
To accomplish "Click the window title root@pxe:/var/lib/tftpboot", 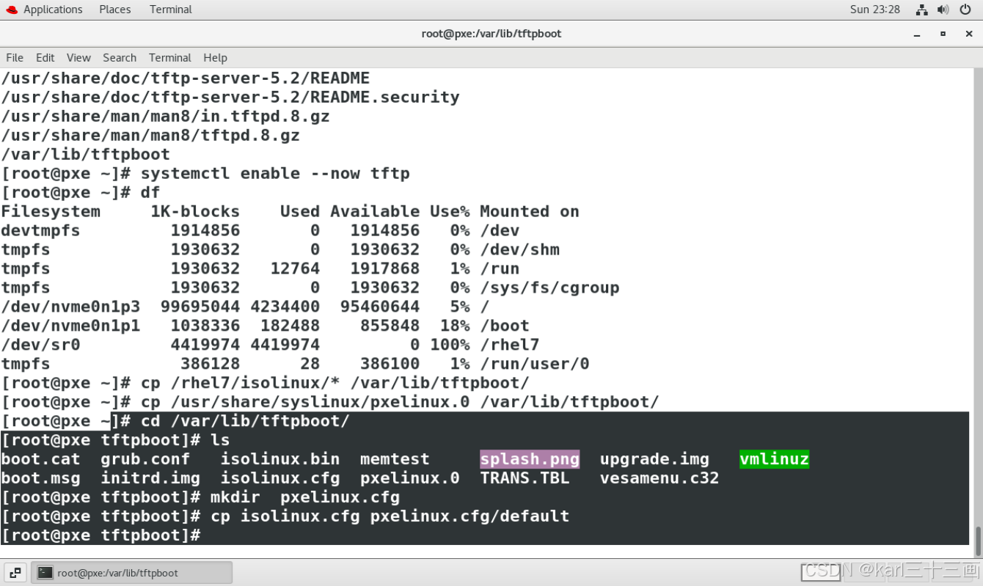I will (x=491, y=34).
